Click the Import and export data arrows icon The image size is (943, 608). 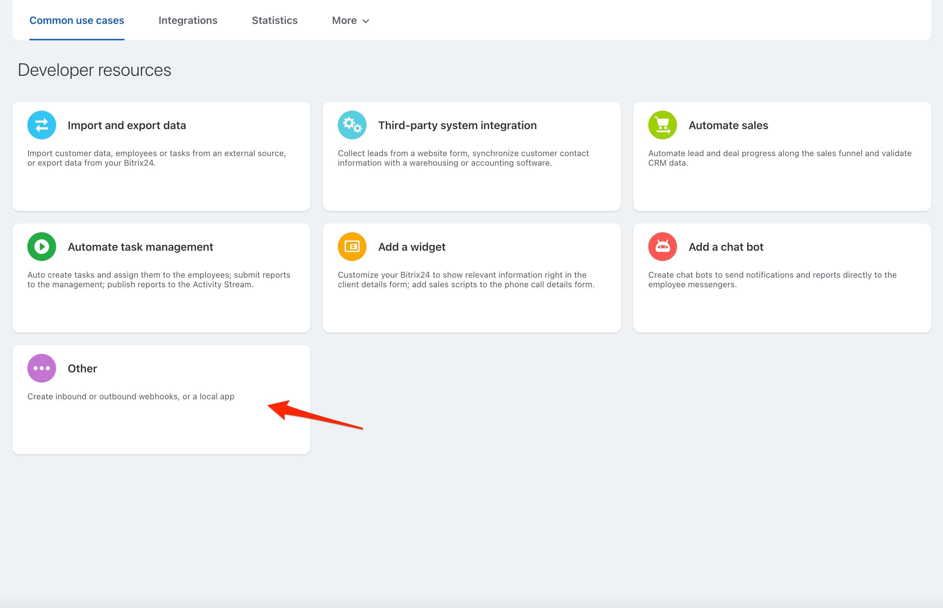(41, 125)
